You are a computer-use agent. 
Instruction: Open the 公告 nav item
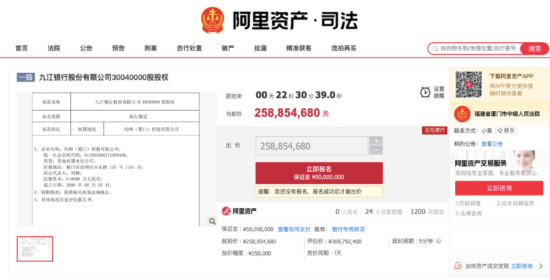point(86,48)
